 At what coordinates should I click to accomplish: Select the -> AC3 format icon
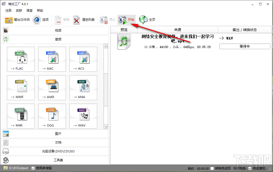point(83,59)
